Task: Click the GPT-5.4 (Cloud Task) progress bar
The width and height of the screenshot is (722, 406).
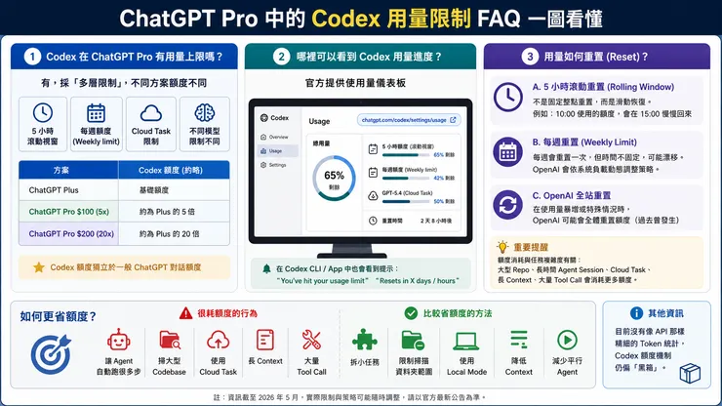Action: pos(406,201)
